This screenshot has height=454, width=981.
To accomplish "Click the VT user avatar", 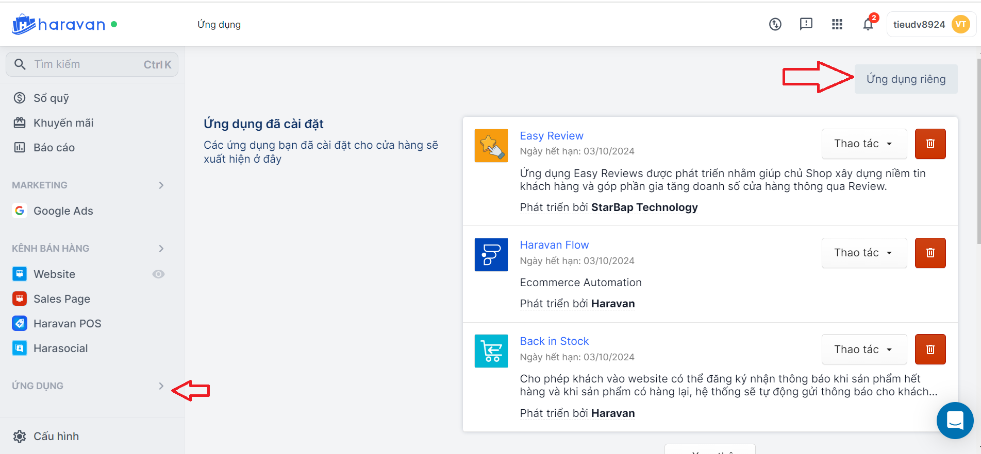I will [961, 24].
